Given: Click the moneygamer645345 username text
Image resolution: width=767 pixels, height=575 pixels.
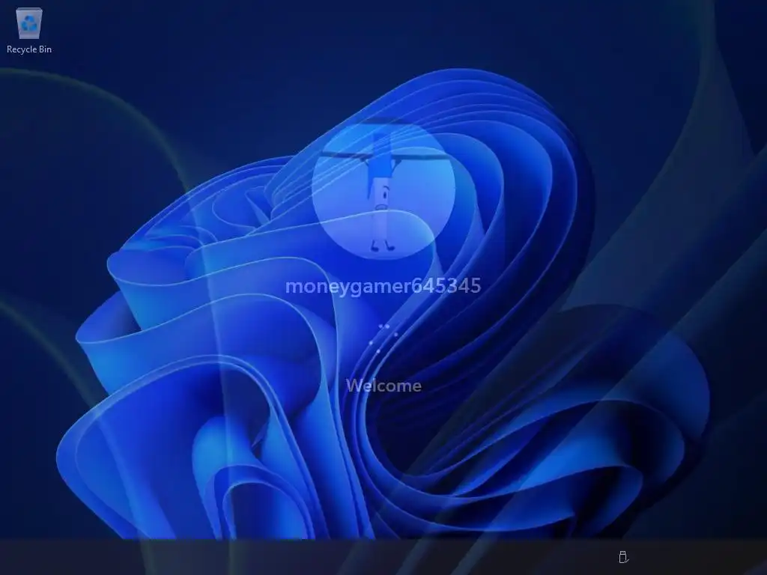Looking at the screenshot, I should point(383,286).
